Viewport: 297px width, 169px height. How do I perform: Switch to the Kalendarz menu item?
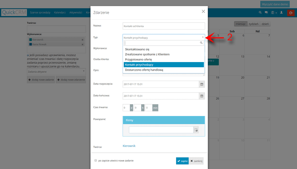60,12
